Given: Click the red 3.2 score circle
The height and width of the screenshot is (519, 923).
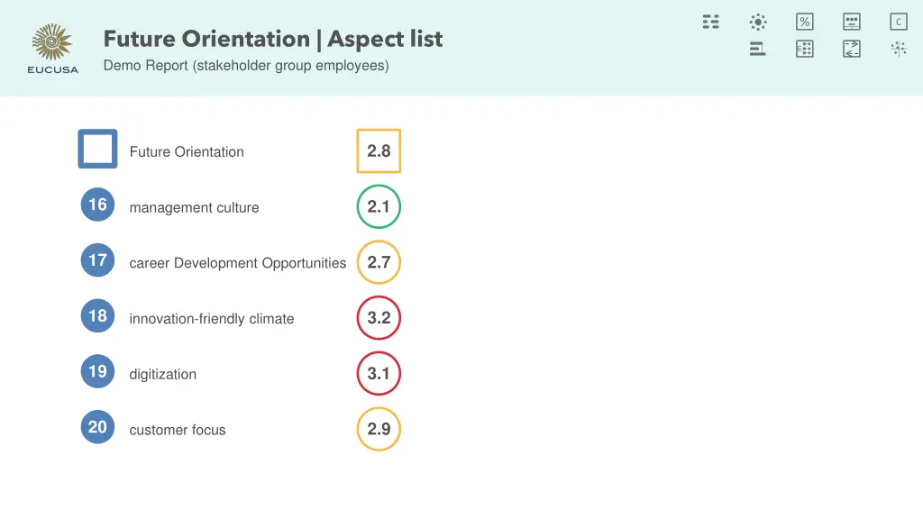Looking at the screenshot, I should (x=379, y=318).
